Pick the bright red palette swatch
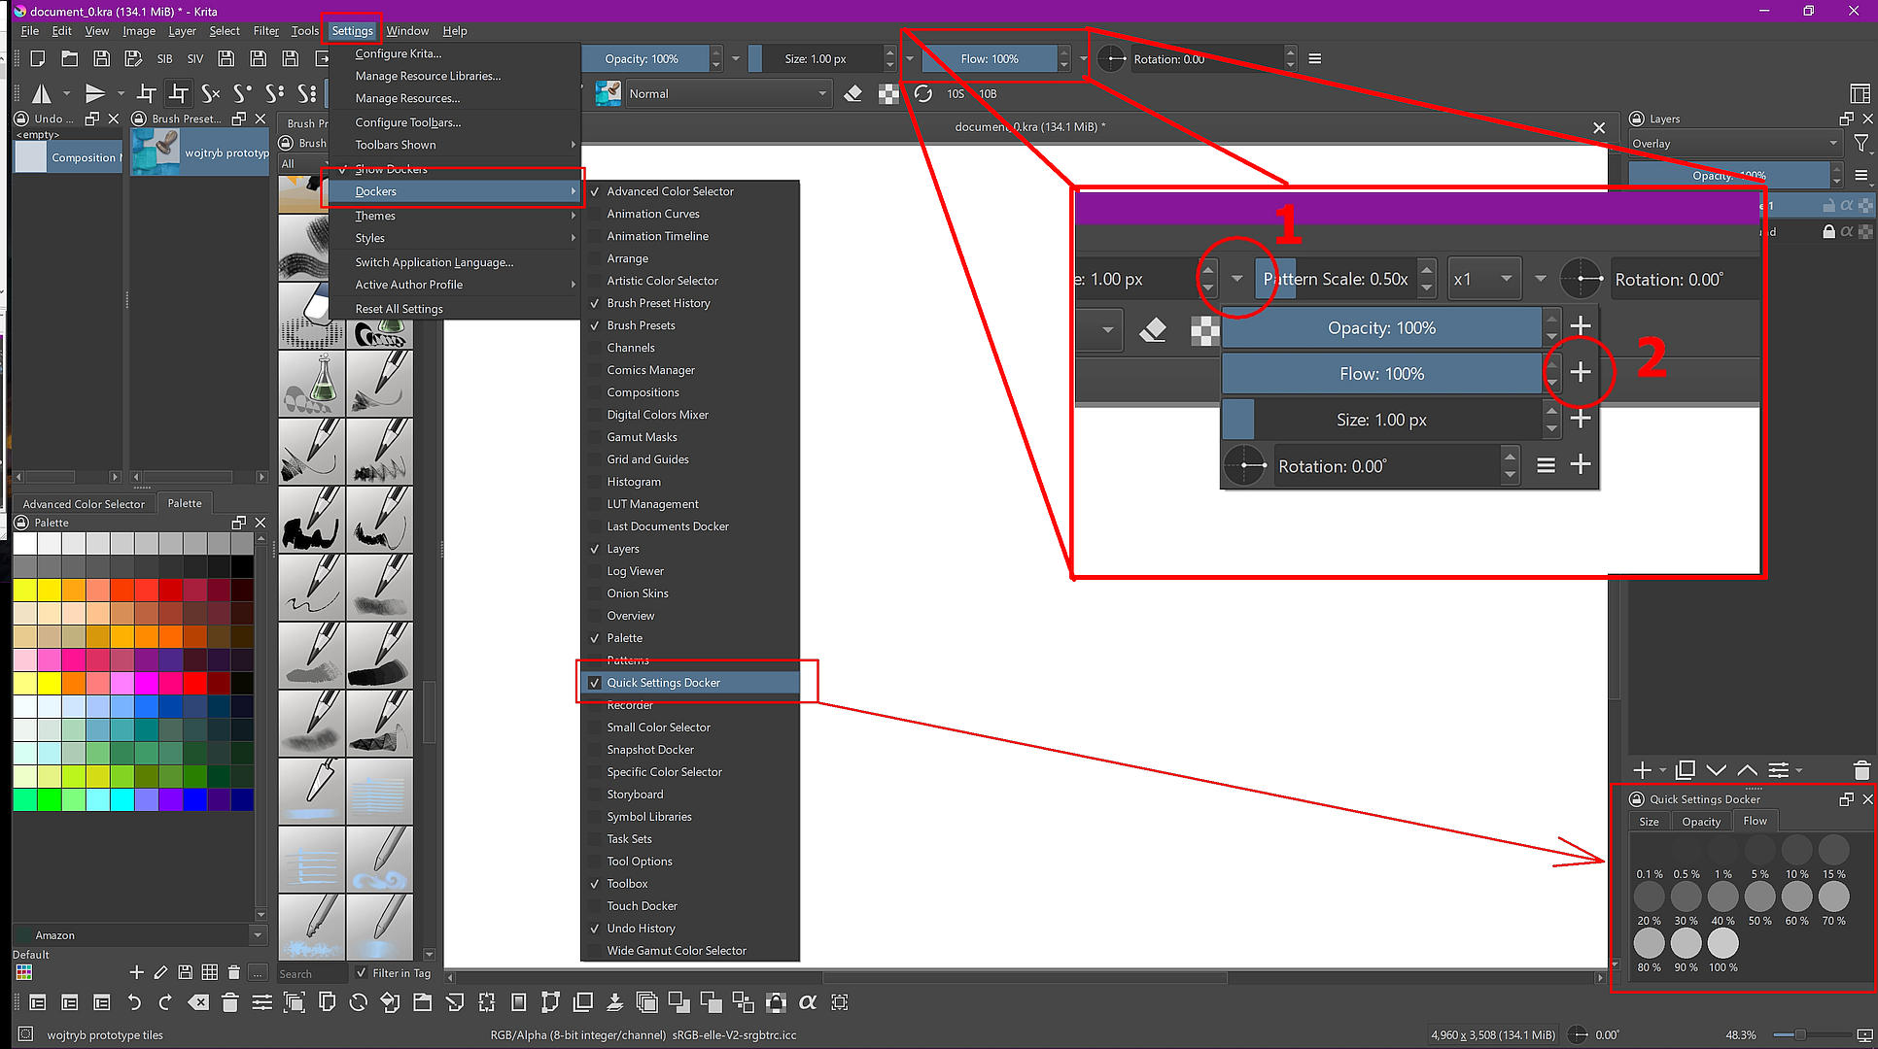 (194, 683)
